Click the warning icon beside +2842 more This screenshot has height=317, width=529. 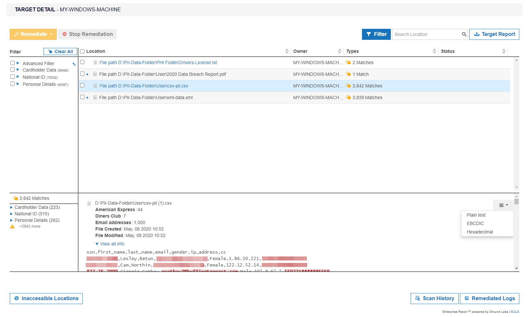click(x=12, y=227)
